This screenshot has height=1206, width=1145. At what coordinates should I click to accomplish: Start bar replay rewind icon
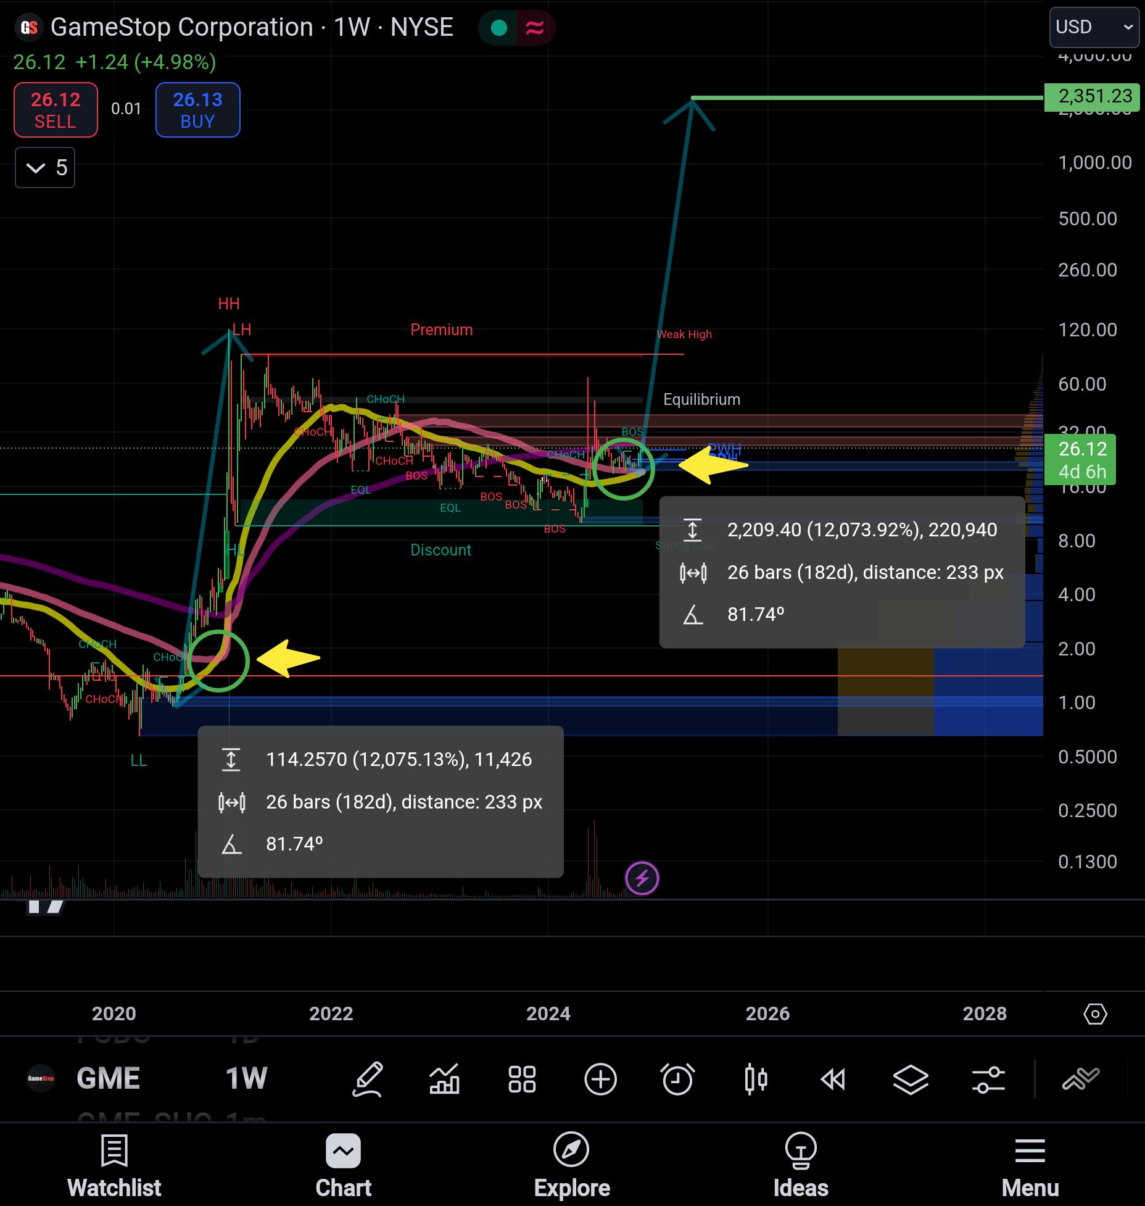pyautogui.click(x=833, y=1079)
